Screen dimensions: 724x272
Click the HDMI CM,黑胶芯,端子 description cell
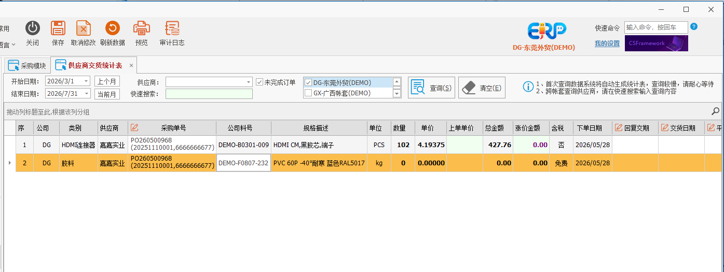coord(319,145)
